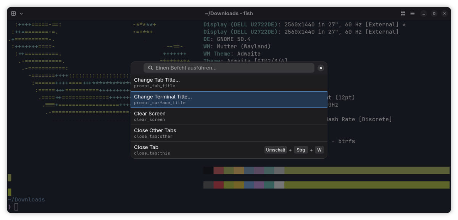Open the tab overview grid icon

click(x=403, y=13)
